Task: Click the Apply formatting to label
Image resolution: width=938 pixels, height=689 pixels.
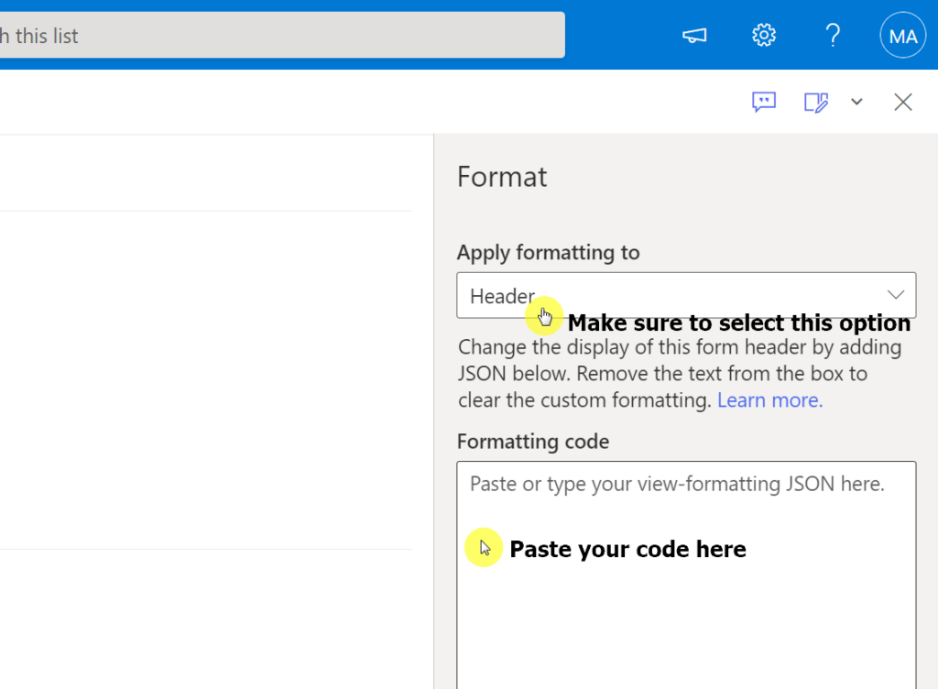Action: click(548, 253)
